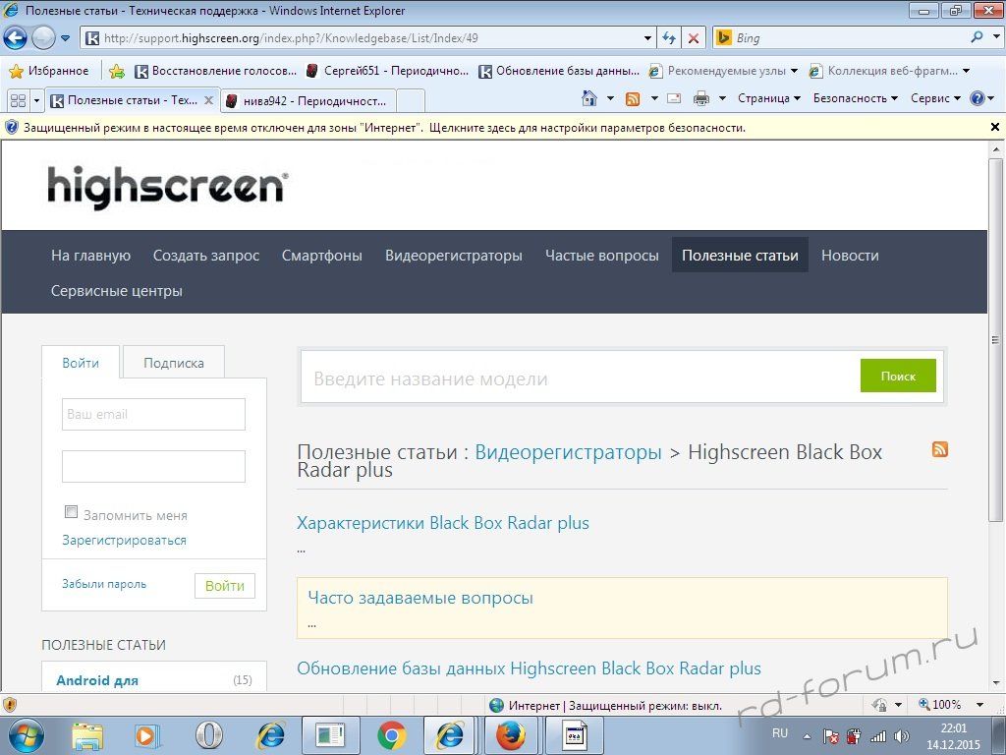
Task: Expand Коллекция веб-фрагм... favorites dropdown
Action: click(967, 71)
